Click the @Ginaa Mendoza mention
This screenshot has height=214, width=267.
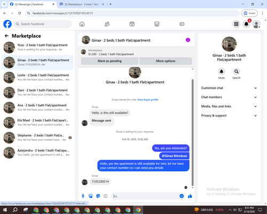point(174,156)
